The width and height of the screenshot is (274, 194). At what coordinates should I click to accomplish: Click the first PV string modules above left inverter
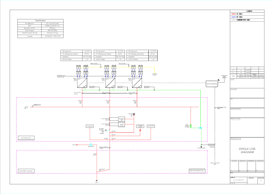pyautogui.click(x=82, y=70)
